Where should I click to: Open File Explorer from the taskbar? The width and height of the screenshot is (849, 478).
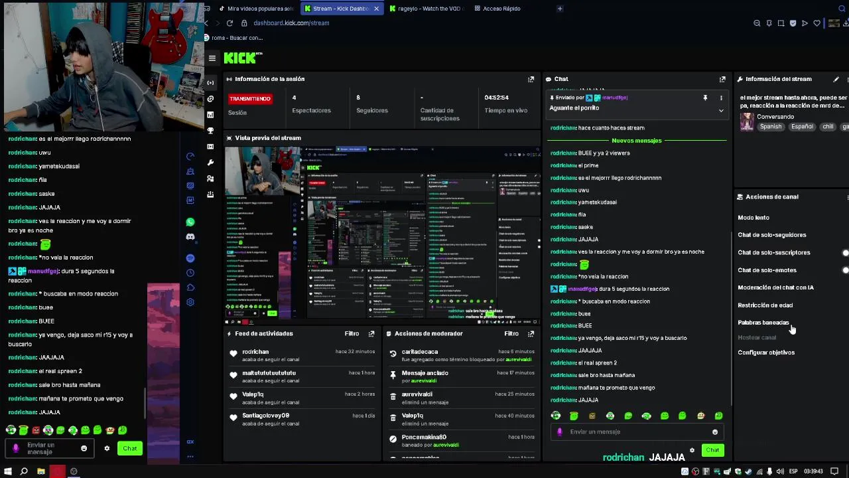click(x=41, y=471)
